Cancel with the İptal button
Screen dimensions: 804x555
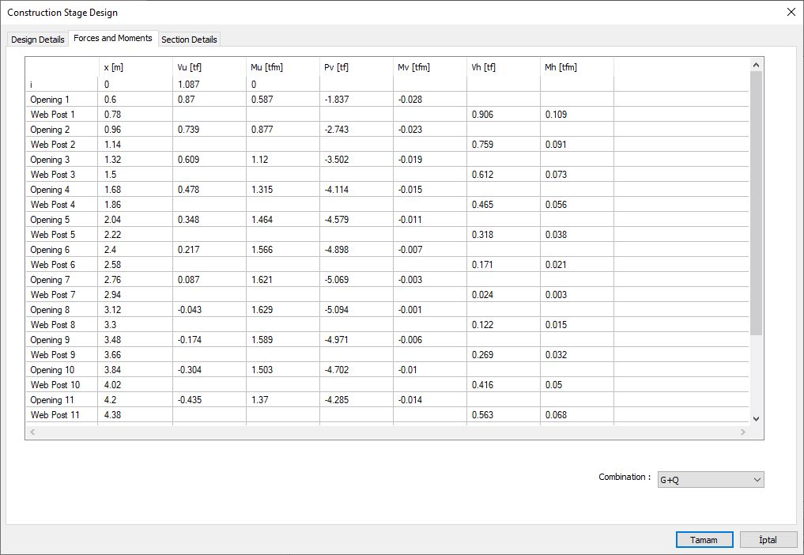pos(768,540)
